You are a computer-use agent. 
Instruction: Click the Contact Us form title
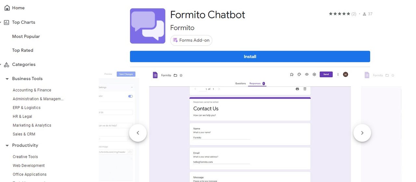click(206, 109)
